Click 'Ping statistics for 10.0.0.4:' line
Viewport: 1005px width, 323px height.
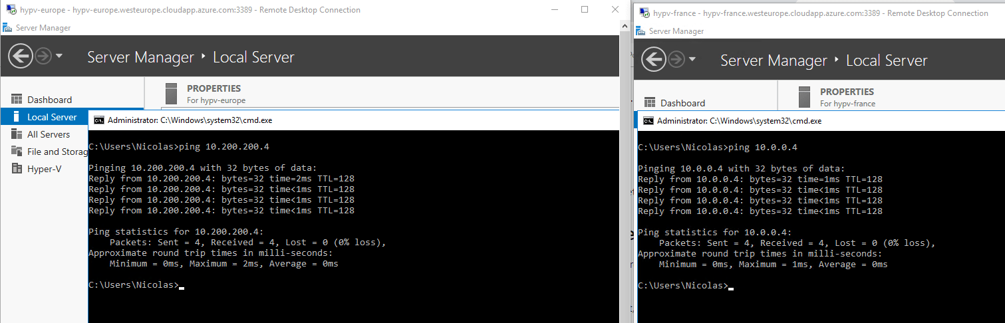coord(714,232)
